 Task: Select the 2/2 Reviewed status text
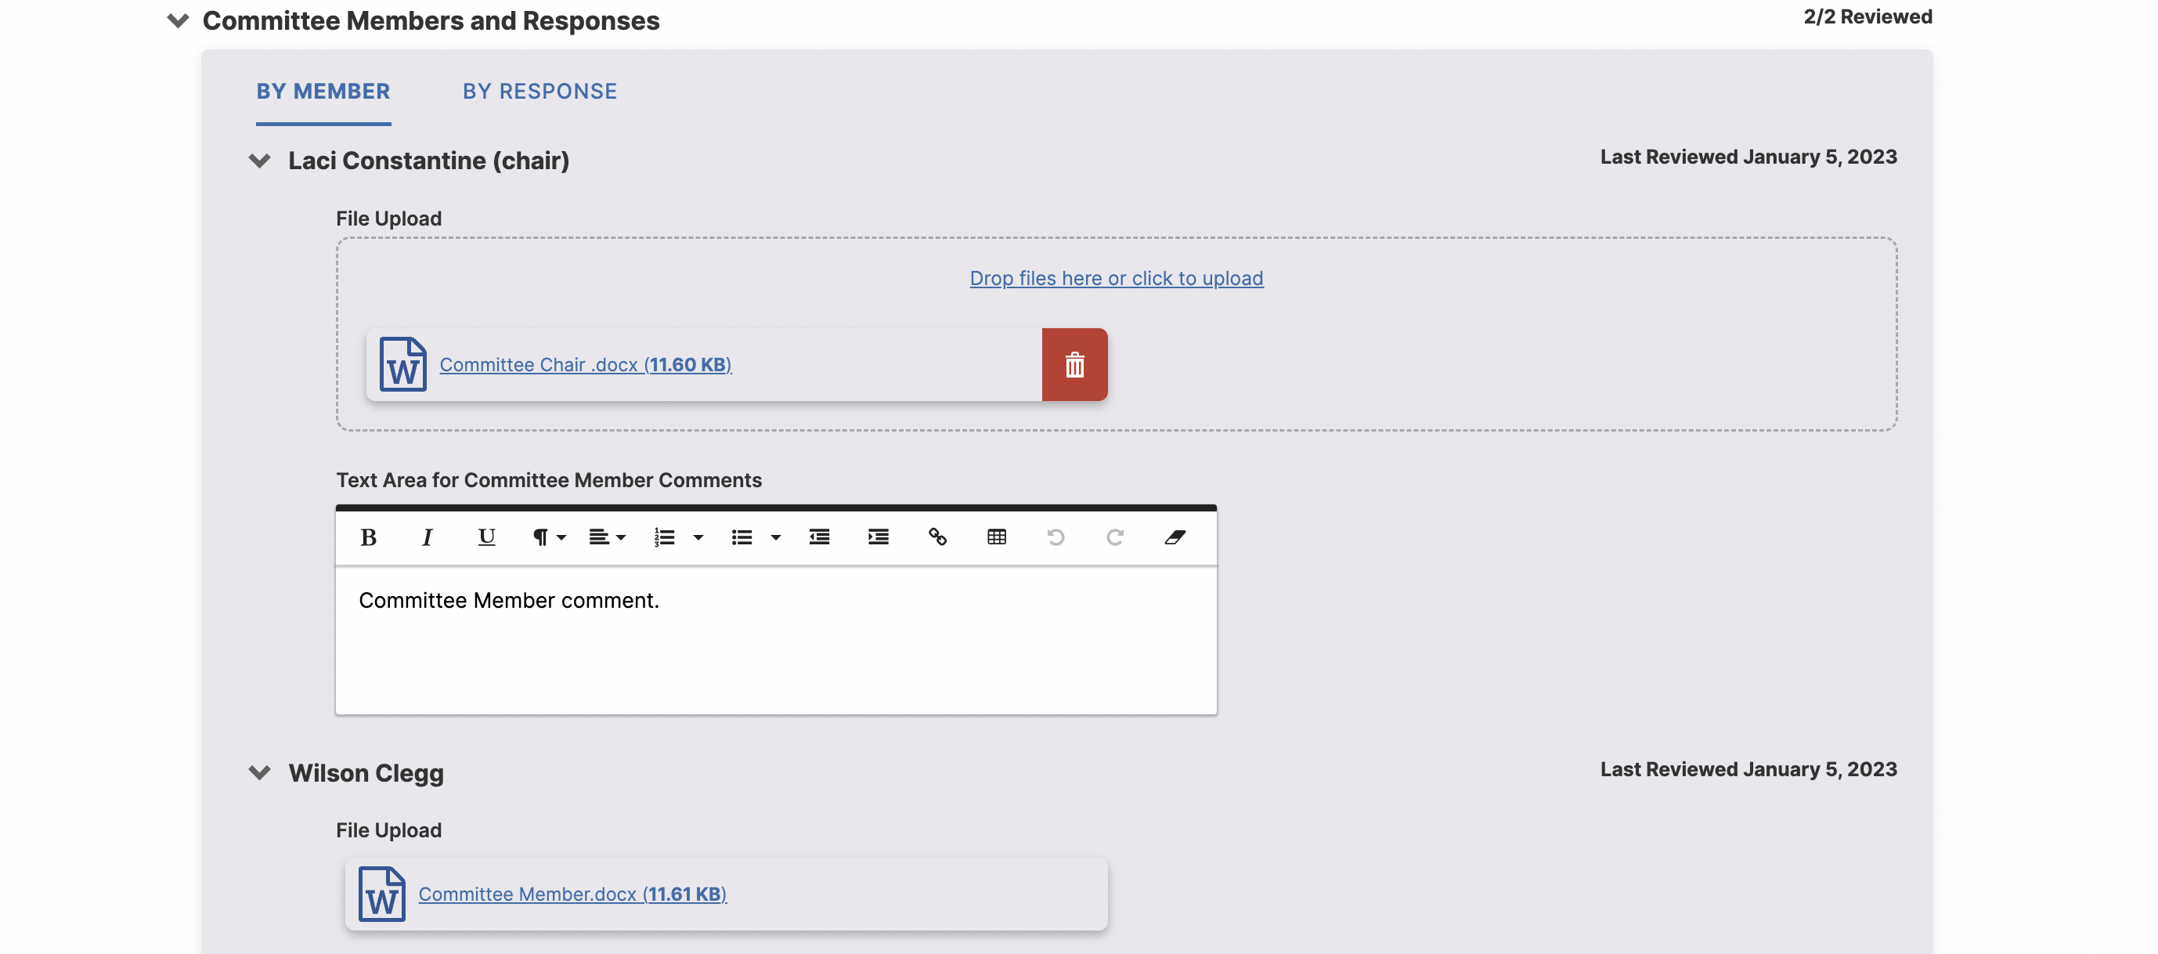[1868, 16]
